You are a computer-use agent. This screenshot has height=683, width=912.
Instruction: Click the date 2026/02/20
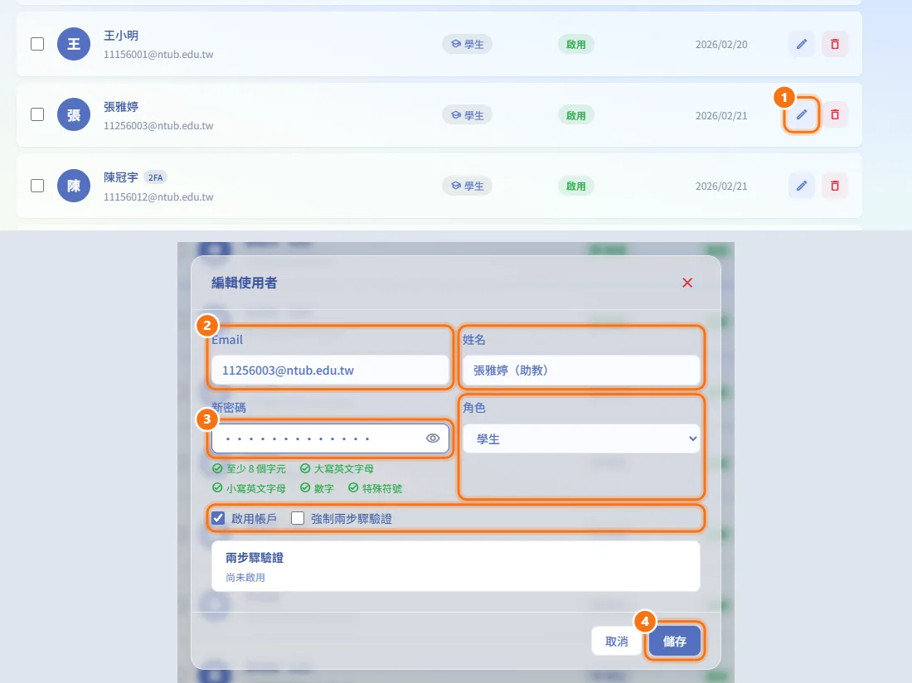(721, 44)
